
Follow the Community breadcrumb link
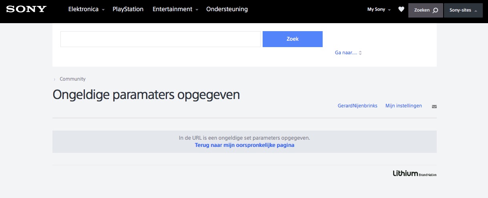pyautogui.click(x=72, y=79)
